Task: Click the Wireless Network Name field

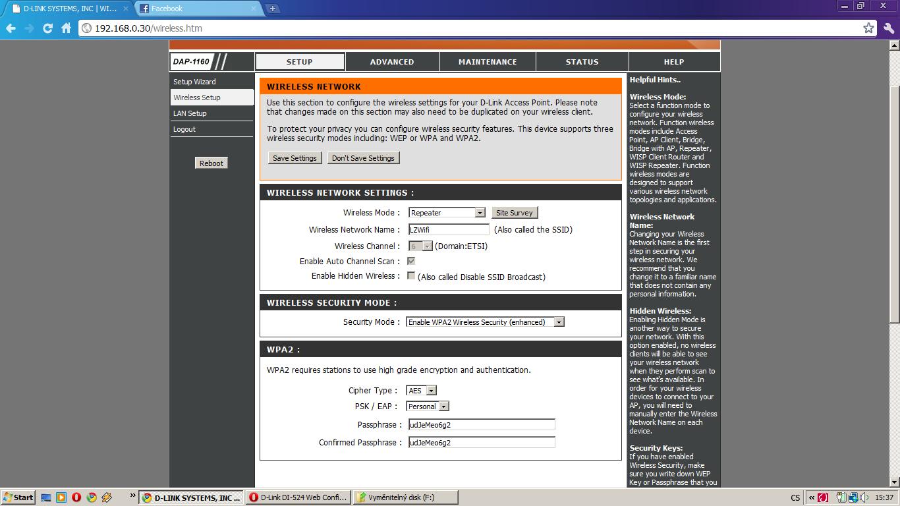Action: point(449,230)
